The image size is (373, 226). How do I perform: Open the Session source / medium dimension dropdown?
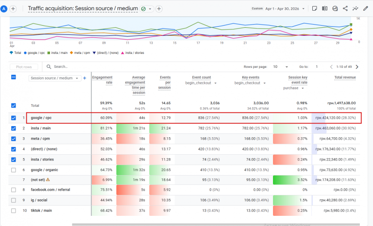click(x=55, y=78)
